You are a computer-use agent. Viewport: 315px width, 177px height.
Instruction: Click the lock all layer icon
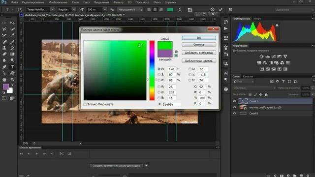pyautogui.click(x=266, y=94)
